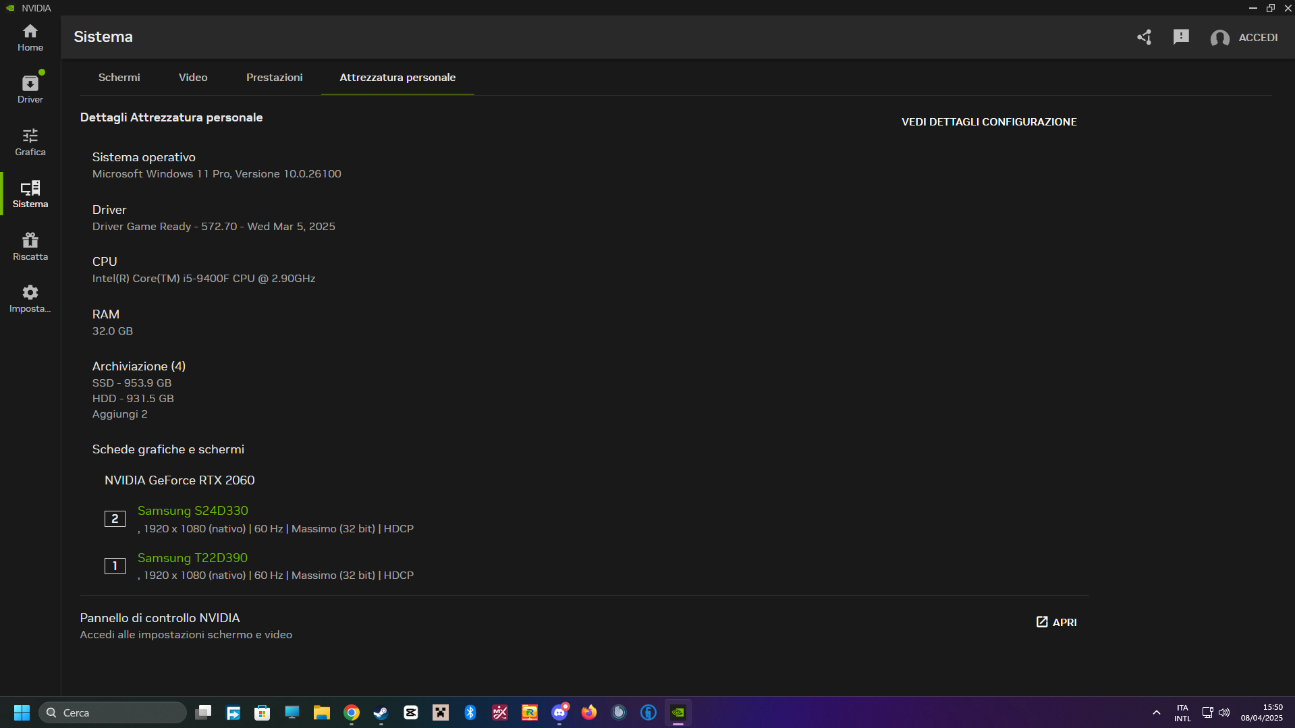The image size is (1295, 728).
Task: Switch to the Prestazioni tab
Action: pyautogui.click(x=274, y=78)
